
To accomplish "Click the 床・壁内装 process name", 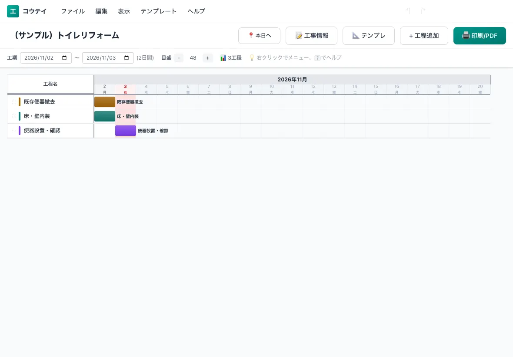I will tap(37, 116).
